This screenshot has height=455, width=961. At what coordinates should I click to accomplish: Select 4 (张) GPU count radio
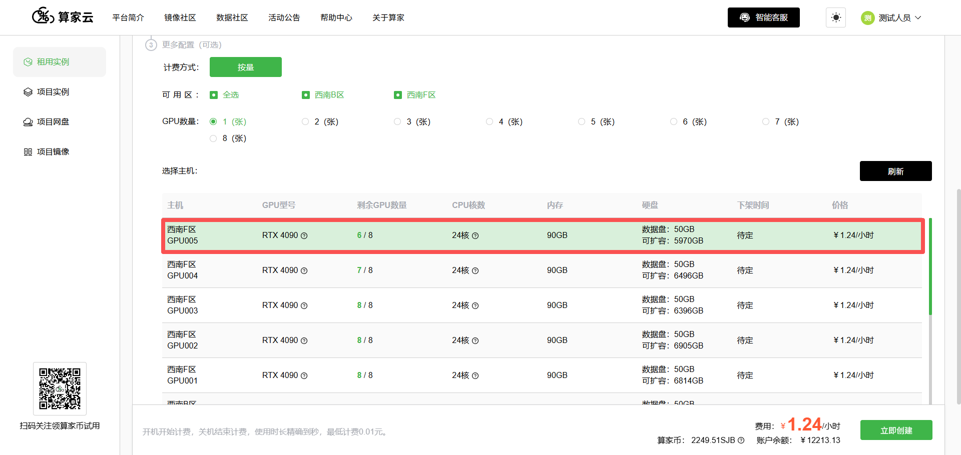[x=490, y=121]
